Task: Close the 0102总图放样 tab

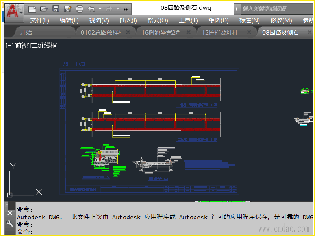Action: click(x=128, y=32)
